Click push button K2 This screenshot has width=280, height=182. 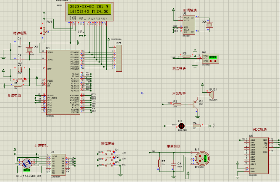[x=109, y=158]
